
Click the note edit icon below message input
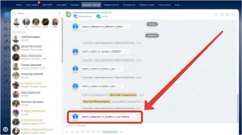click(x=77, y=132)
